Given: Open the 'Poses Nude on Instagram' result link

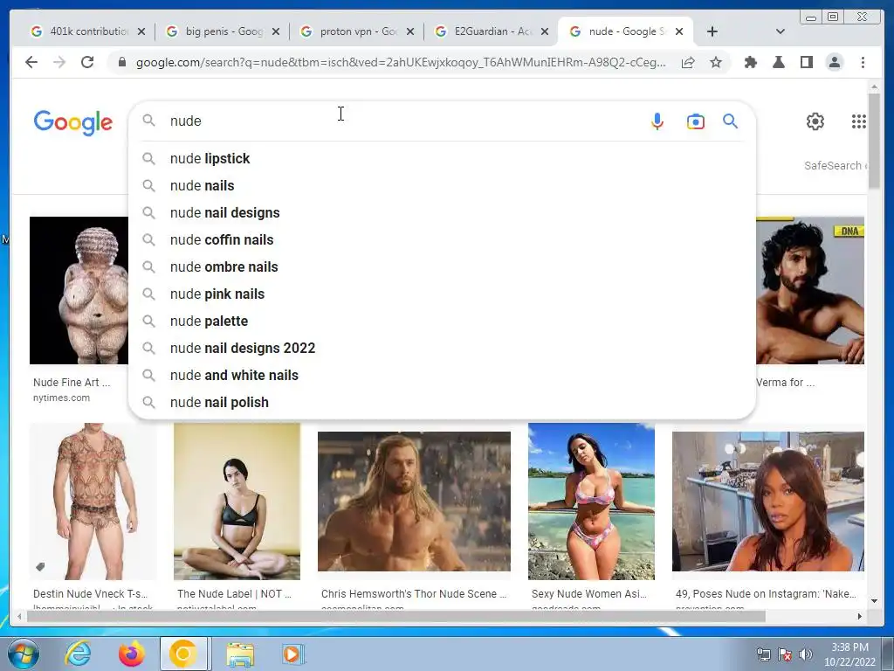Looking at the screenshot, I should pyautogui.click(x=766, y=594).
